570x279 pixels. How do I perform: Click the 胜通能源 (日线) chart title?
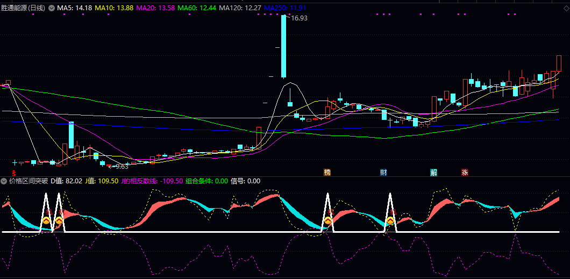[23, 9]
